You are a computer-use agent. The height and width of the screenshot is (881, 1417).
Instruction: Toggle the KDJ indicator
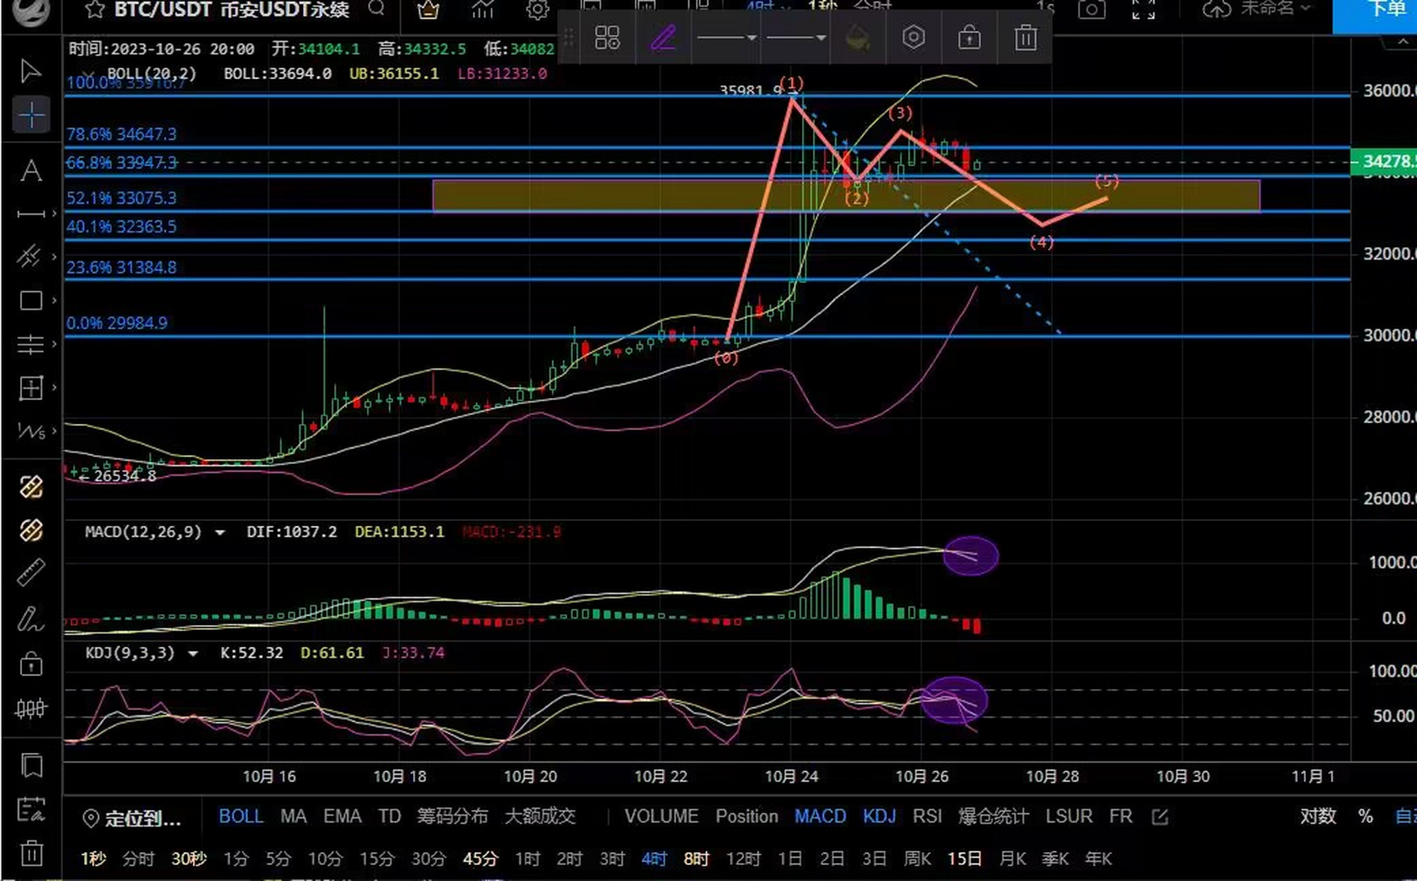pyautogui.click(x=879, y=816)
